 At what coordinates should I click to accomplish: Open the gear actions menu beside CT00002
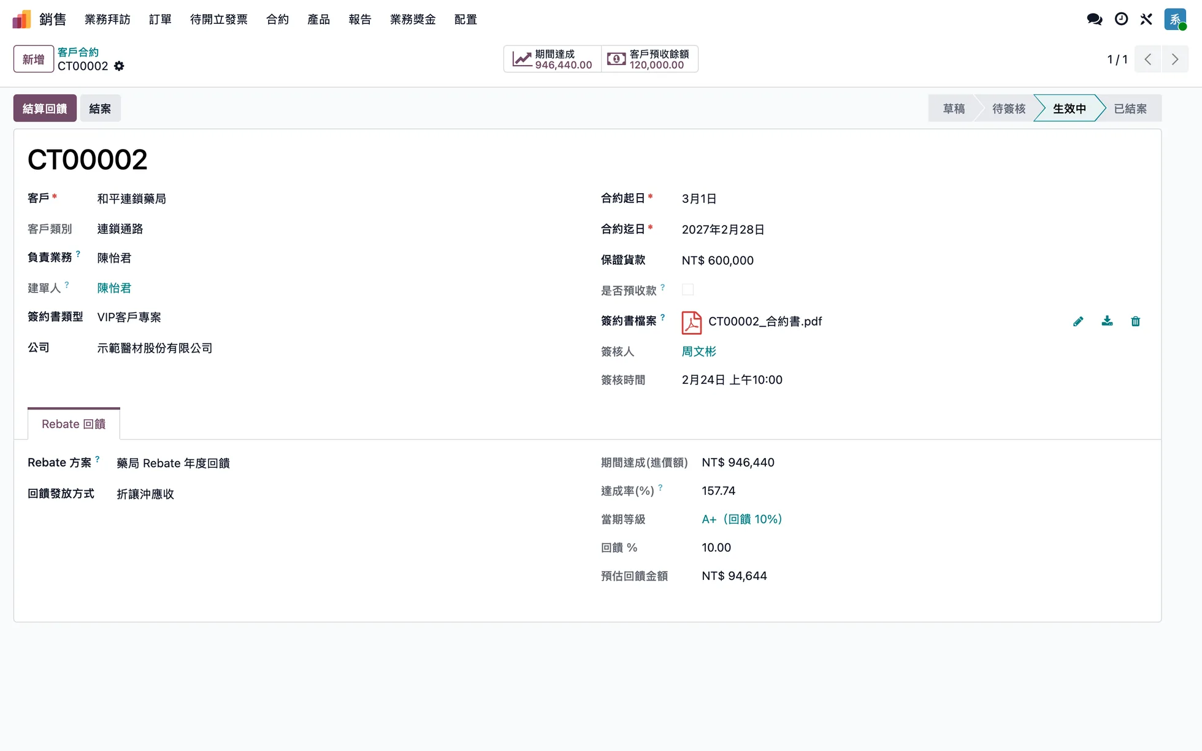119,66
